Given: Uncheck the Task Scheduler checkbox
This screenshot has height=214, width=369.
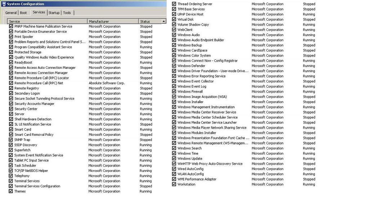Looking at the screenshot, I should pyautogui.click(x=11, y=165).
